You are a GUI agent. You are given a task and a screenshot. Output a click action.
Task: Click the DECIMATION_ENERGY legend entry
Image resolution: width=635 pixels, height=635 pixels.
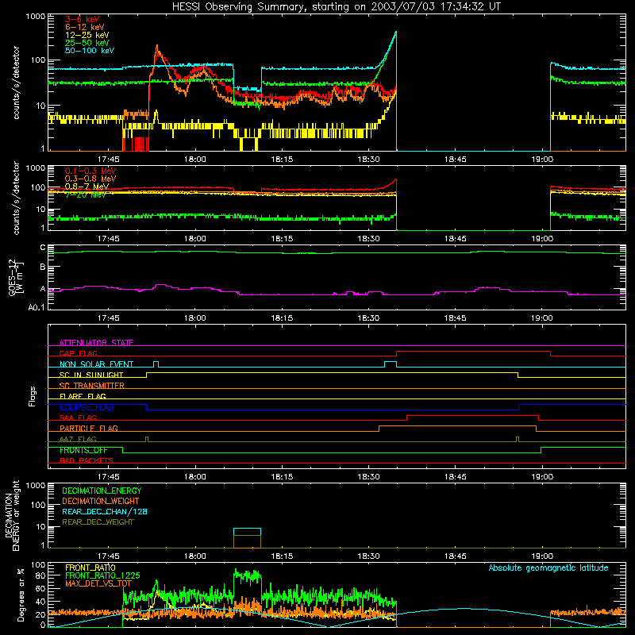click(x=102, y=491)
